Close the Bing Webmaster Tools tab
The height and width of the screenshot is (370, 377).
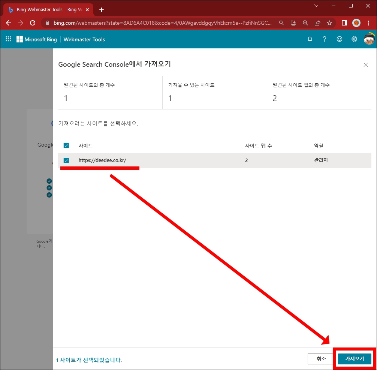[x=88, y=10]
